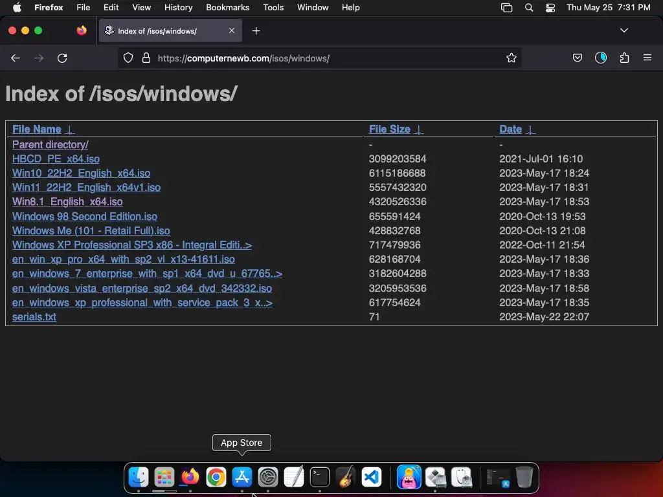Open the Firefox extensions menu

point(624,58)
